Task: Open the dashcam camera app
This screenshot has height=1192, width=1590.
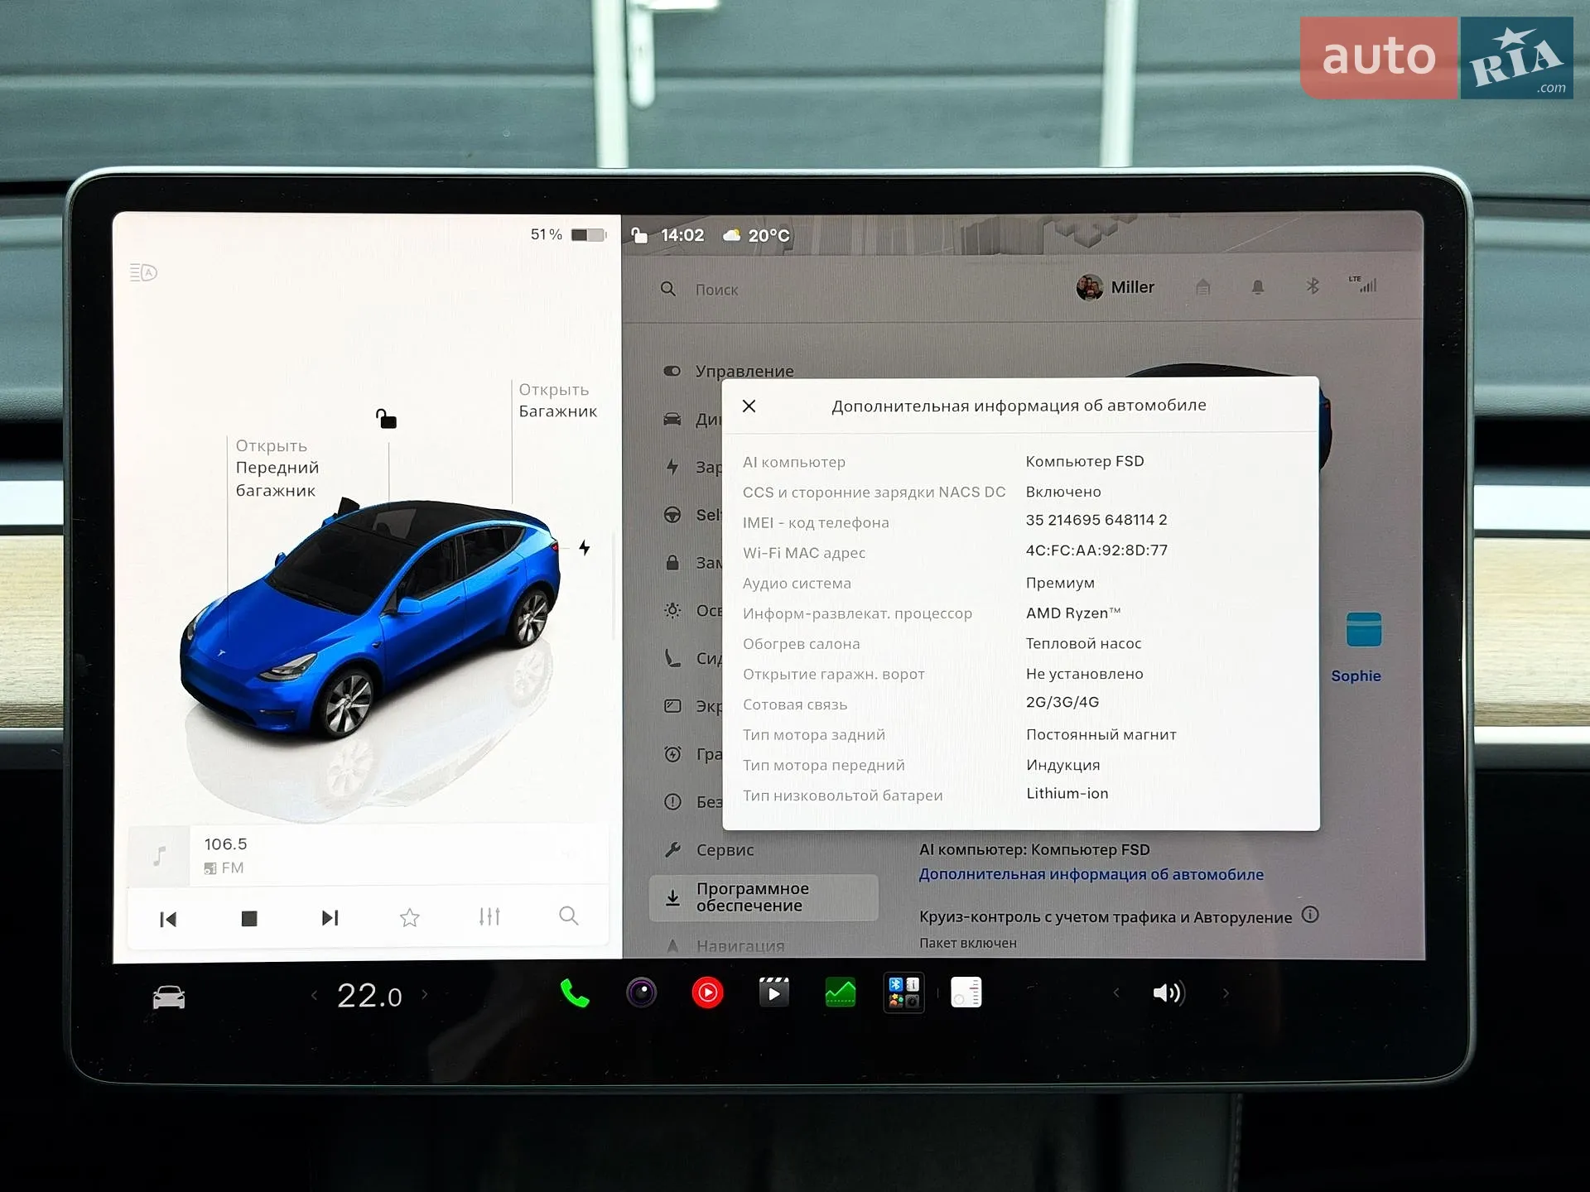Action: (x=641, y=993)
